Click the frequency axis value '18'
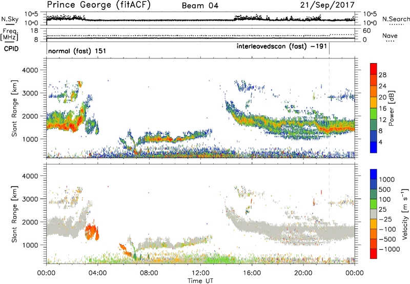 [x=34, y=31]
